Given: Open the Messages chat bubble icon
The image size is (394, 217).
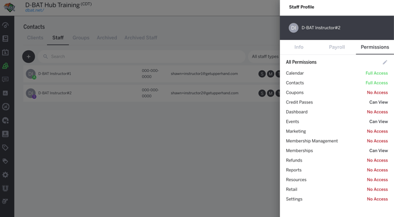Looking at the screenshot, I should tap(5, 79).
